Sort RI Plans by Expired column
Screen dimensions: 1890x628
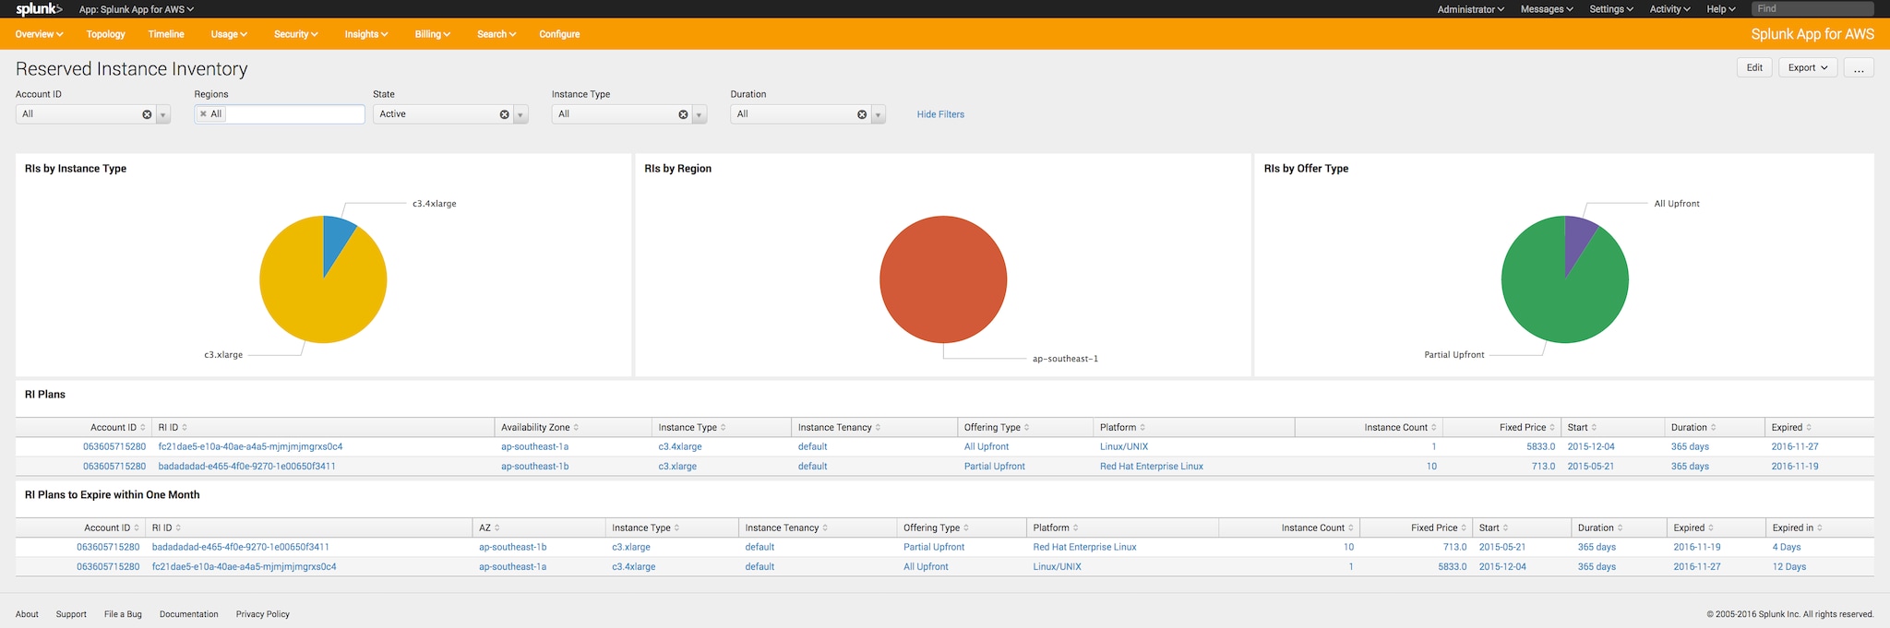click(1791, 428)
